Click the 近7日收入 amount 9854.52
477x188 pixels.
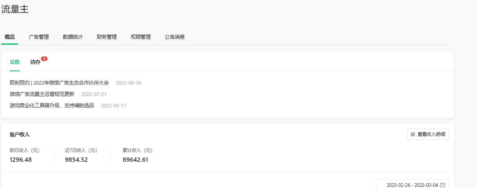click(x=76, y=160)
